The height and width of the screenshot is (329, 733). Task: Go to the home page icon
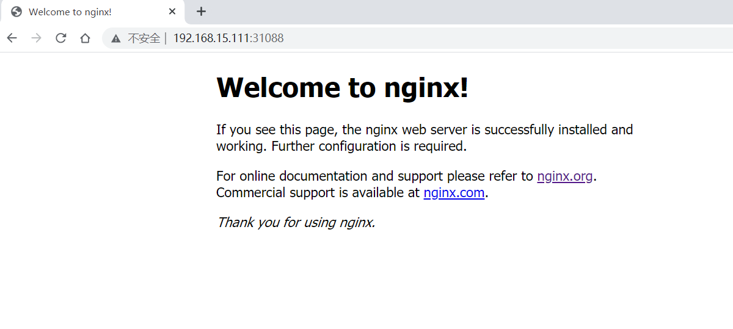pyautogui.click(x=86, y=38)
